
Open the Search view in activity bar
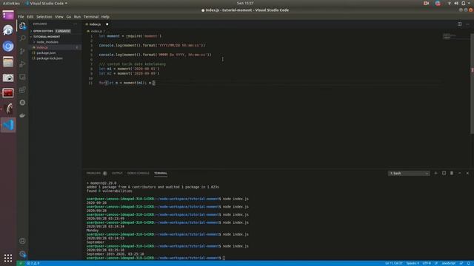(x=22, y=38)
